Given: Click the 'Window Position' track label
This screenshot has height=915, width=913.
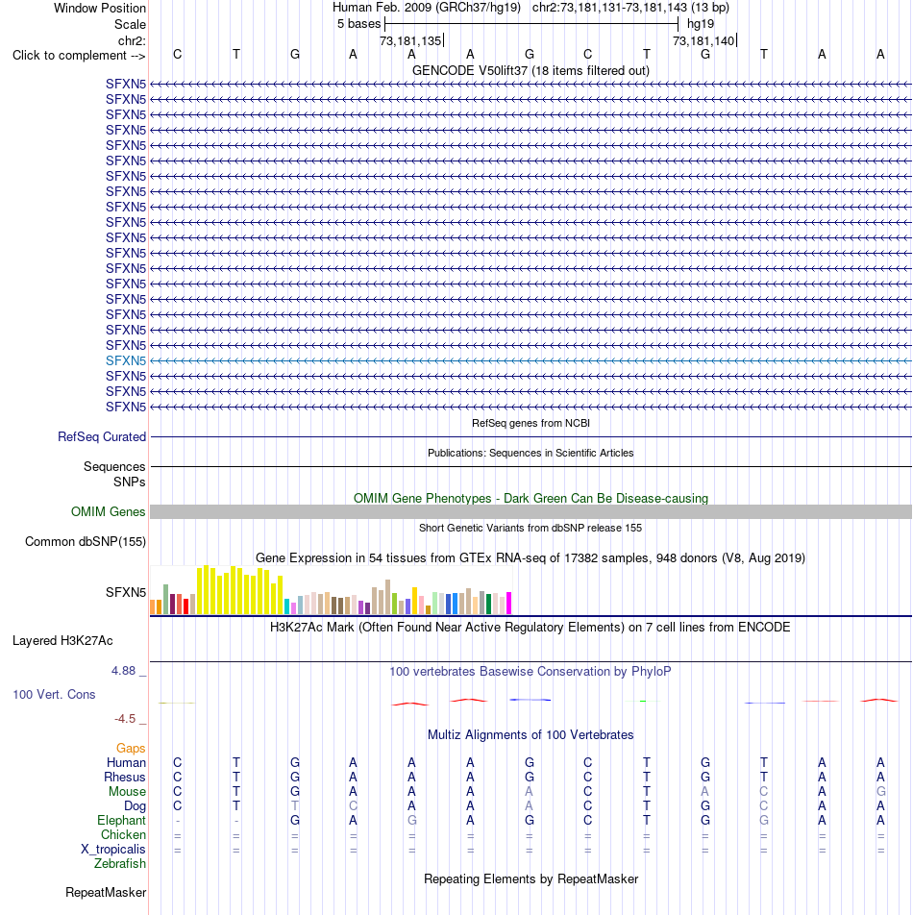Looking at the screenshot, I should pos(100,8).
